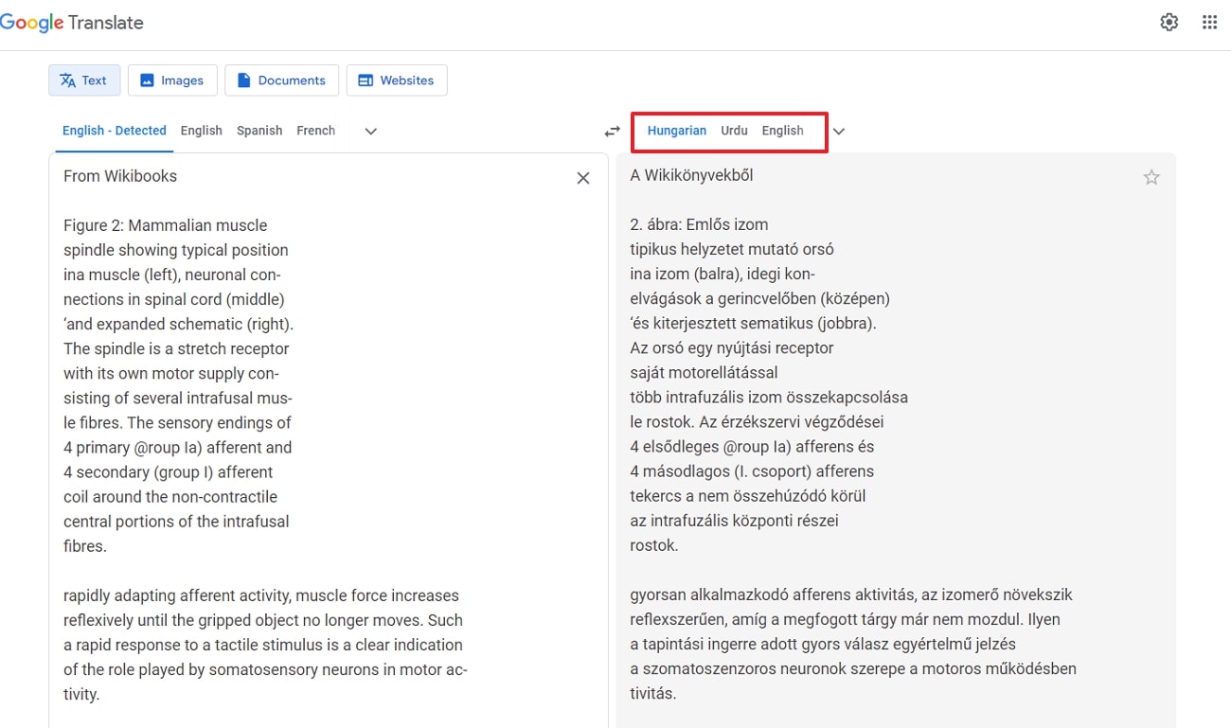Open the Google apps grid
1231x728 pixels.
point(1209,23)
